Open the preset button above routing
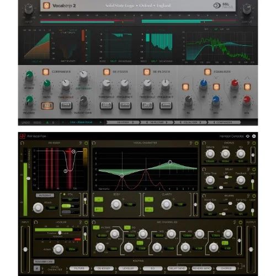The image size is (276, 276). tap(44, 262)
